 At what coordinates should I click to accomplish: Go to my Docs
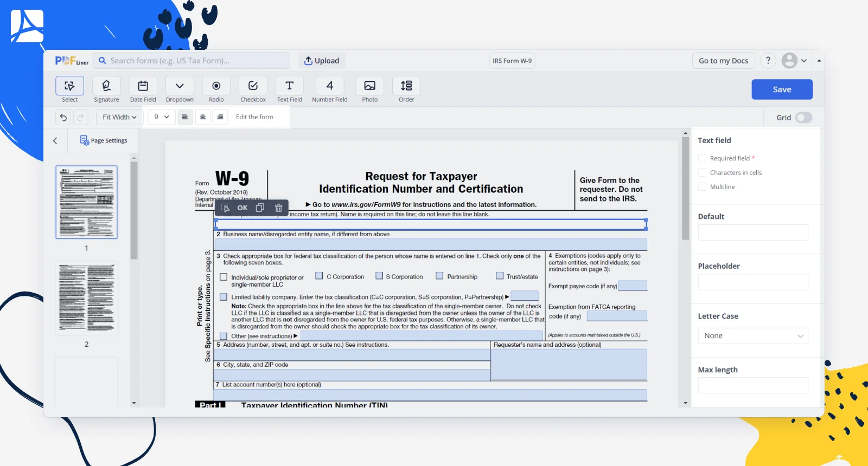[723, 61]
